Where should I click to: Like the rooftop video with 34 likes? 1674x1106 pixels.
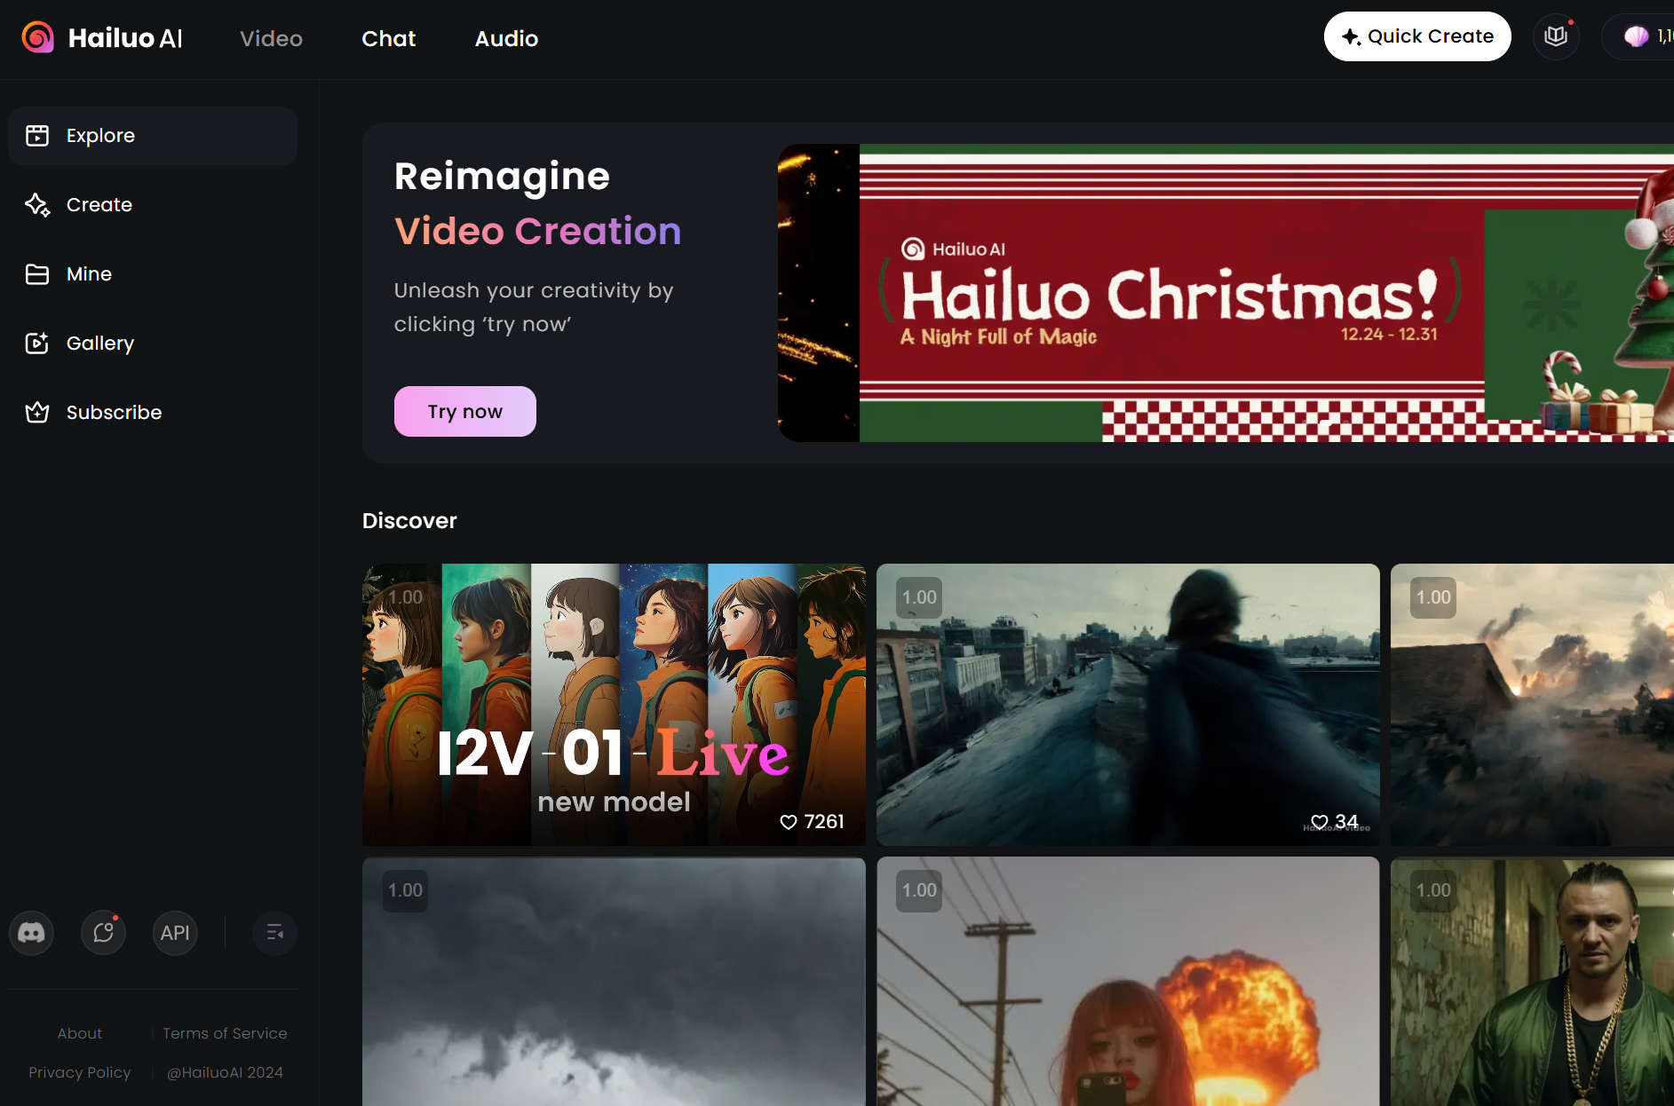click(1320, 822)
